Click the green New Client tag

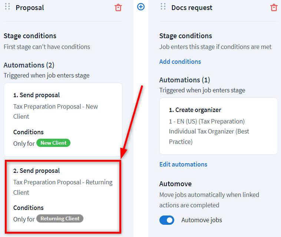pyautogui.click(x=53, y=143)
